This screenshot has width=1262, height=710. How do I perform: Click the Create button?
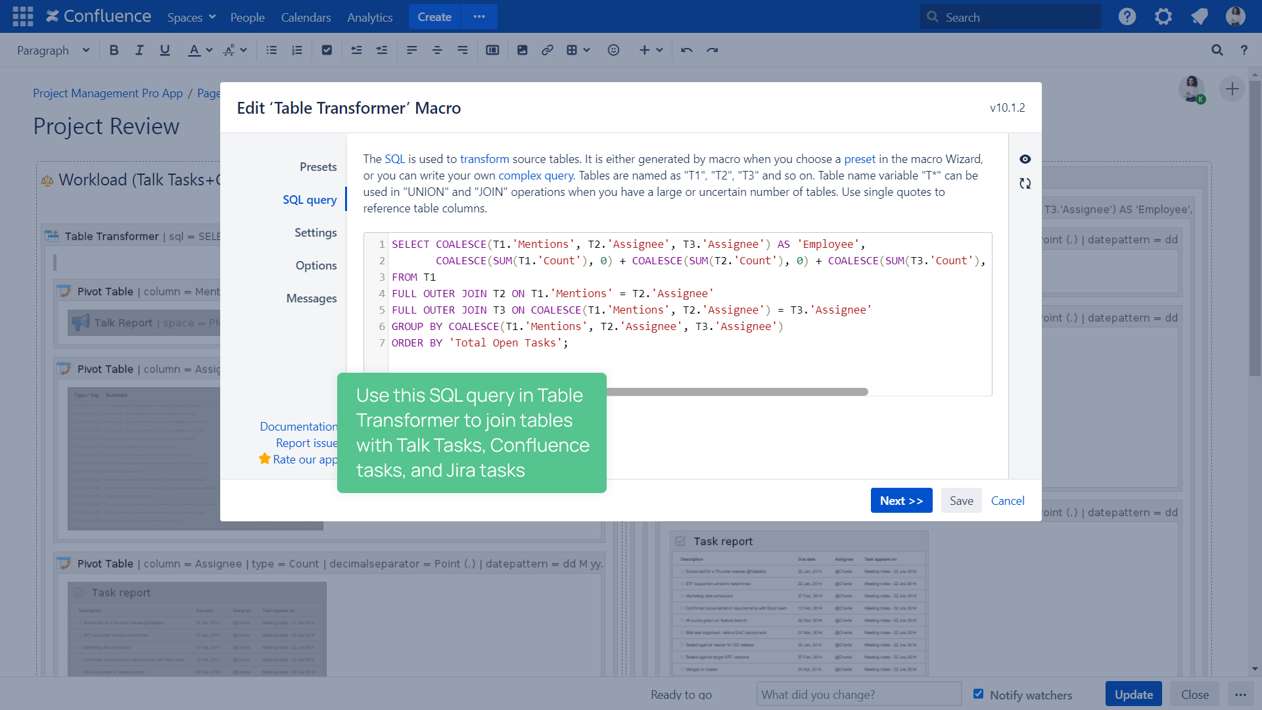coord(434,16)
